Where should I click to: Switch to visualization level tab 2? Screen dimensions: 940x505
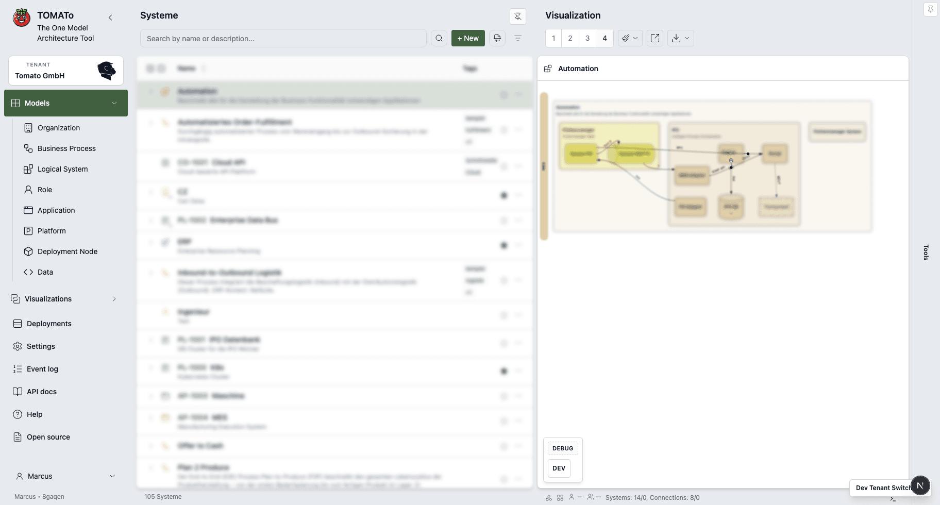pos(570,38)
